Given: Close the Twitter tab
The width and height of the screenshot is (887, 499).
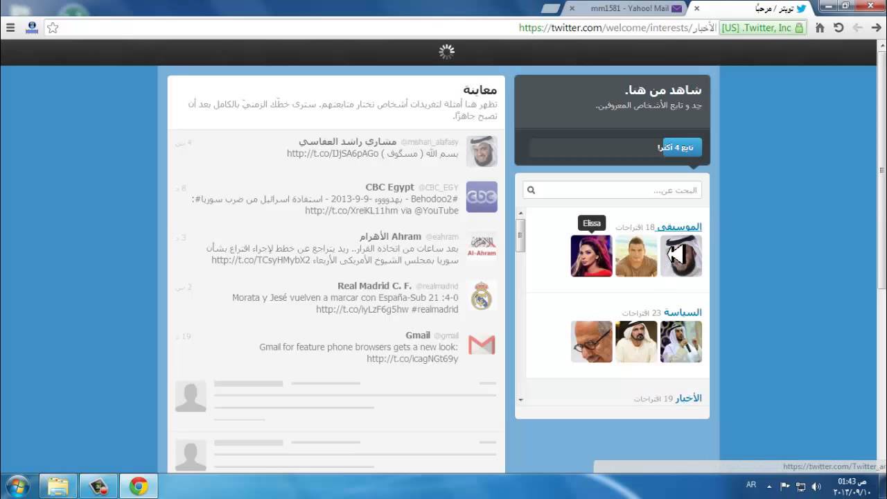Looking at the screenshot, I should pos(697,8).
